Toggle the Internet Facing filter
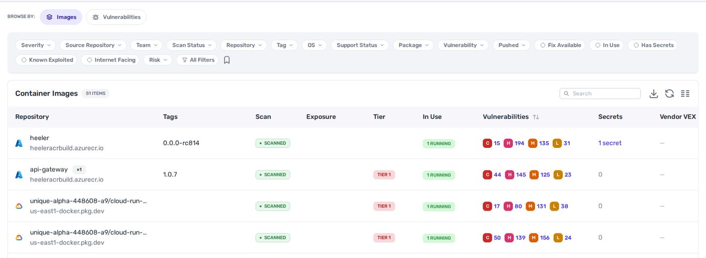The image size is (706, 258). tap(110, 60)
